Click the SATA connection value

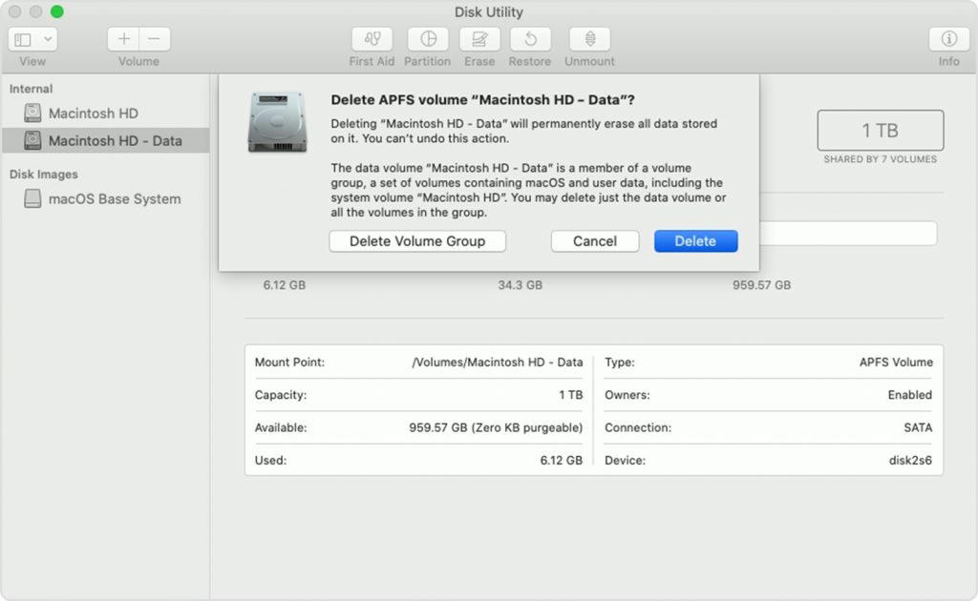tap(918, 428)
